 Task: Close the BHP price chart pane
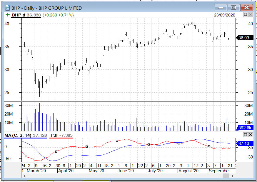[x=251, y=15]
